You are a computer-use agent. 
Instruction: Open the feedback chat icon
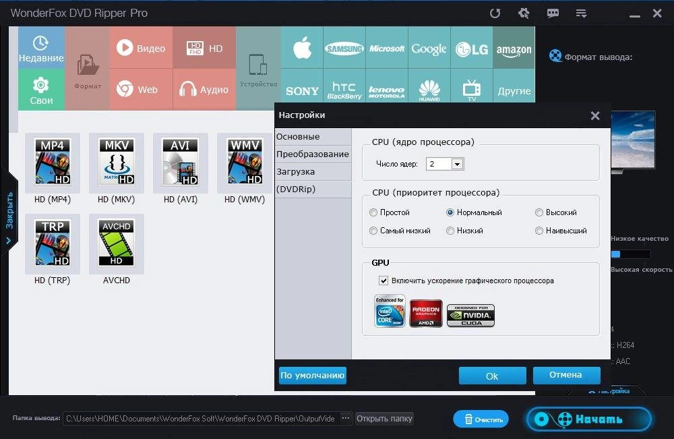point(553,13)
